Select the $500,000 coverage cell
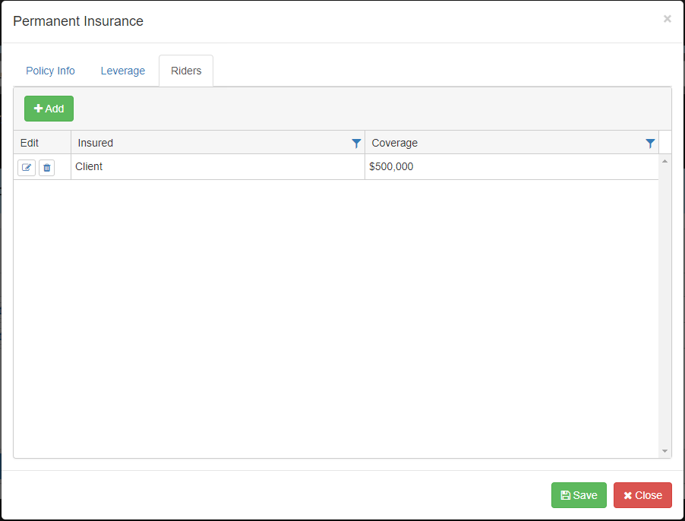This screenshot has width=685, height=521. click(391, 166)
